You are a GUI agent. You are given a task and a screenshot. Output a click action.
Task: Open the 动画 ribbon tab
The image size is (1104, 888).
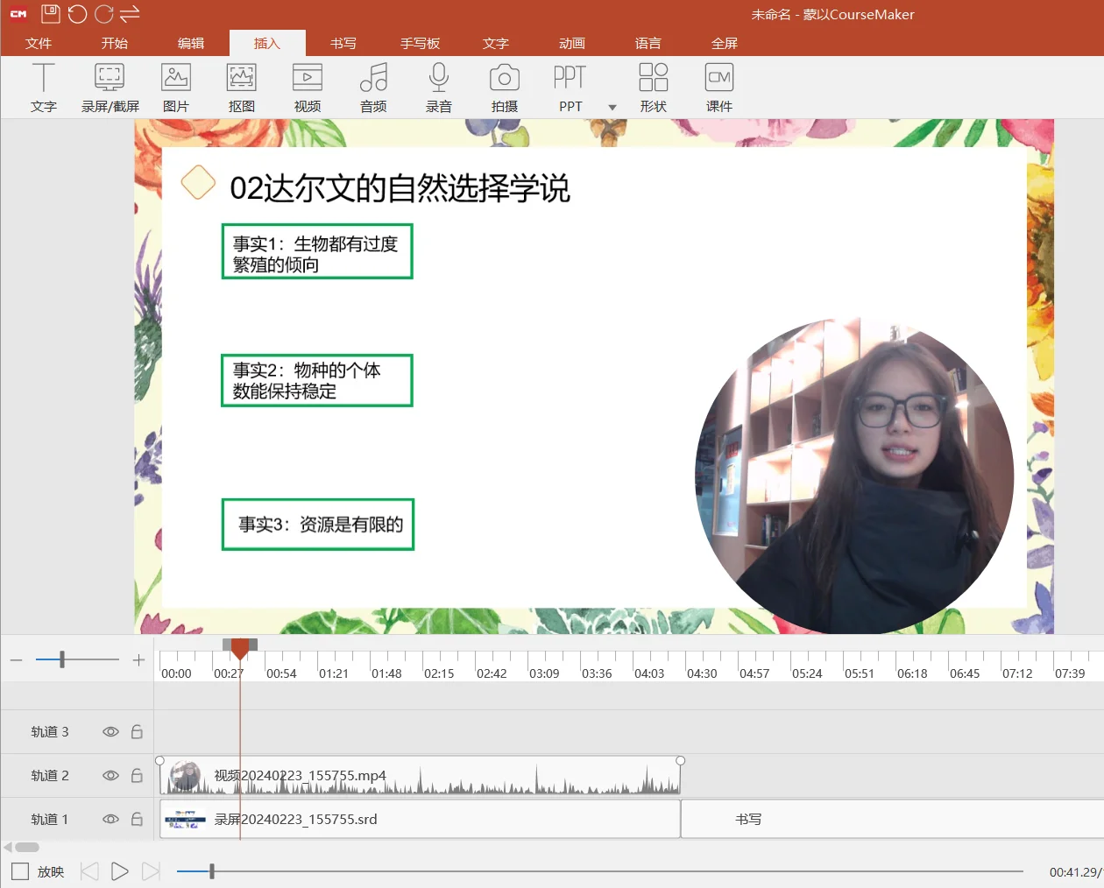coord(571,42)
